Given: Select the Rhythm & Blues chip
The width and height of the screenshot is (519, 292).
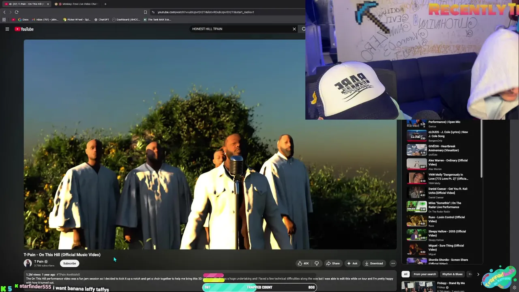Looking at the screenshot, I should tap(452, 274).
